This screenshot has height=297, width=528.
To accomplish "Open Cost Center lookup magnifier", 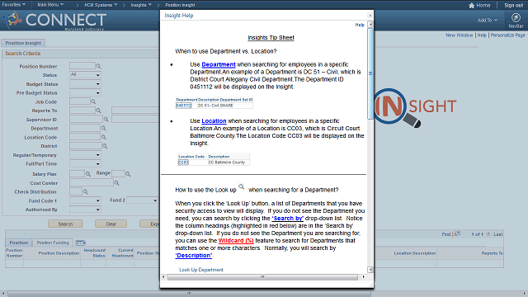I will click(x=116, y=183).
